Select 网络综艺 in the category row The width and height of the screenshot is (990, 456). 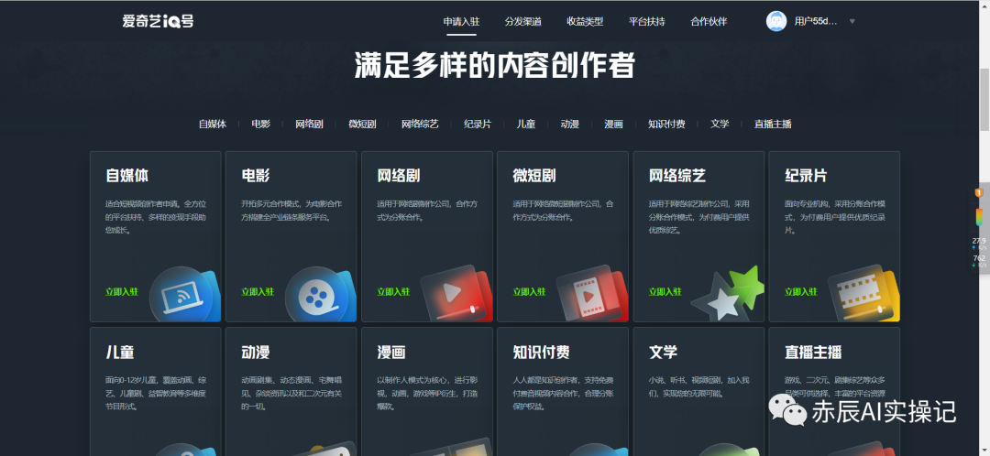(x=420, y=125)
